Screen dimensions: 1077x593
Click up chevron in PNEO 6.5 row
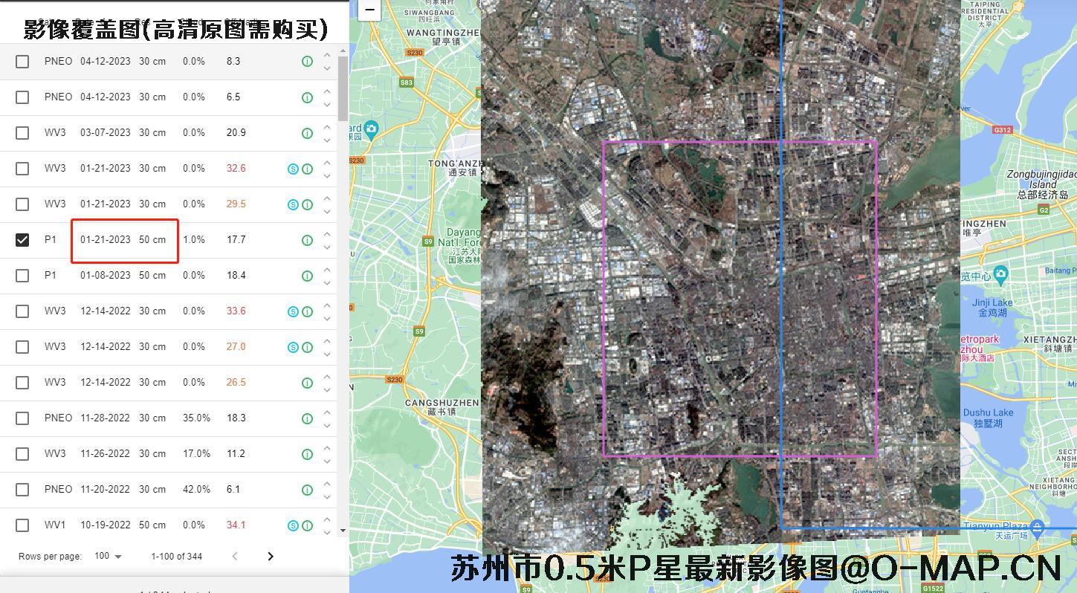tap(327, 91)
